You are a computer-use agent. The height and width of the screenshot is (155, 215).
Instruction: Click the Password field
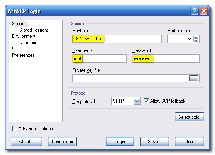tap(166, 58)
